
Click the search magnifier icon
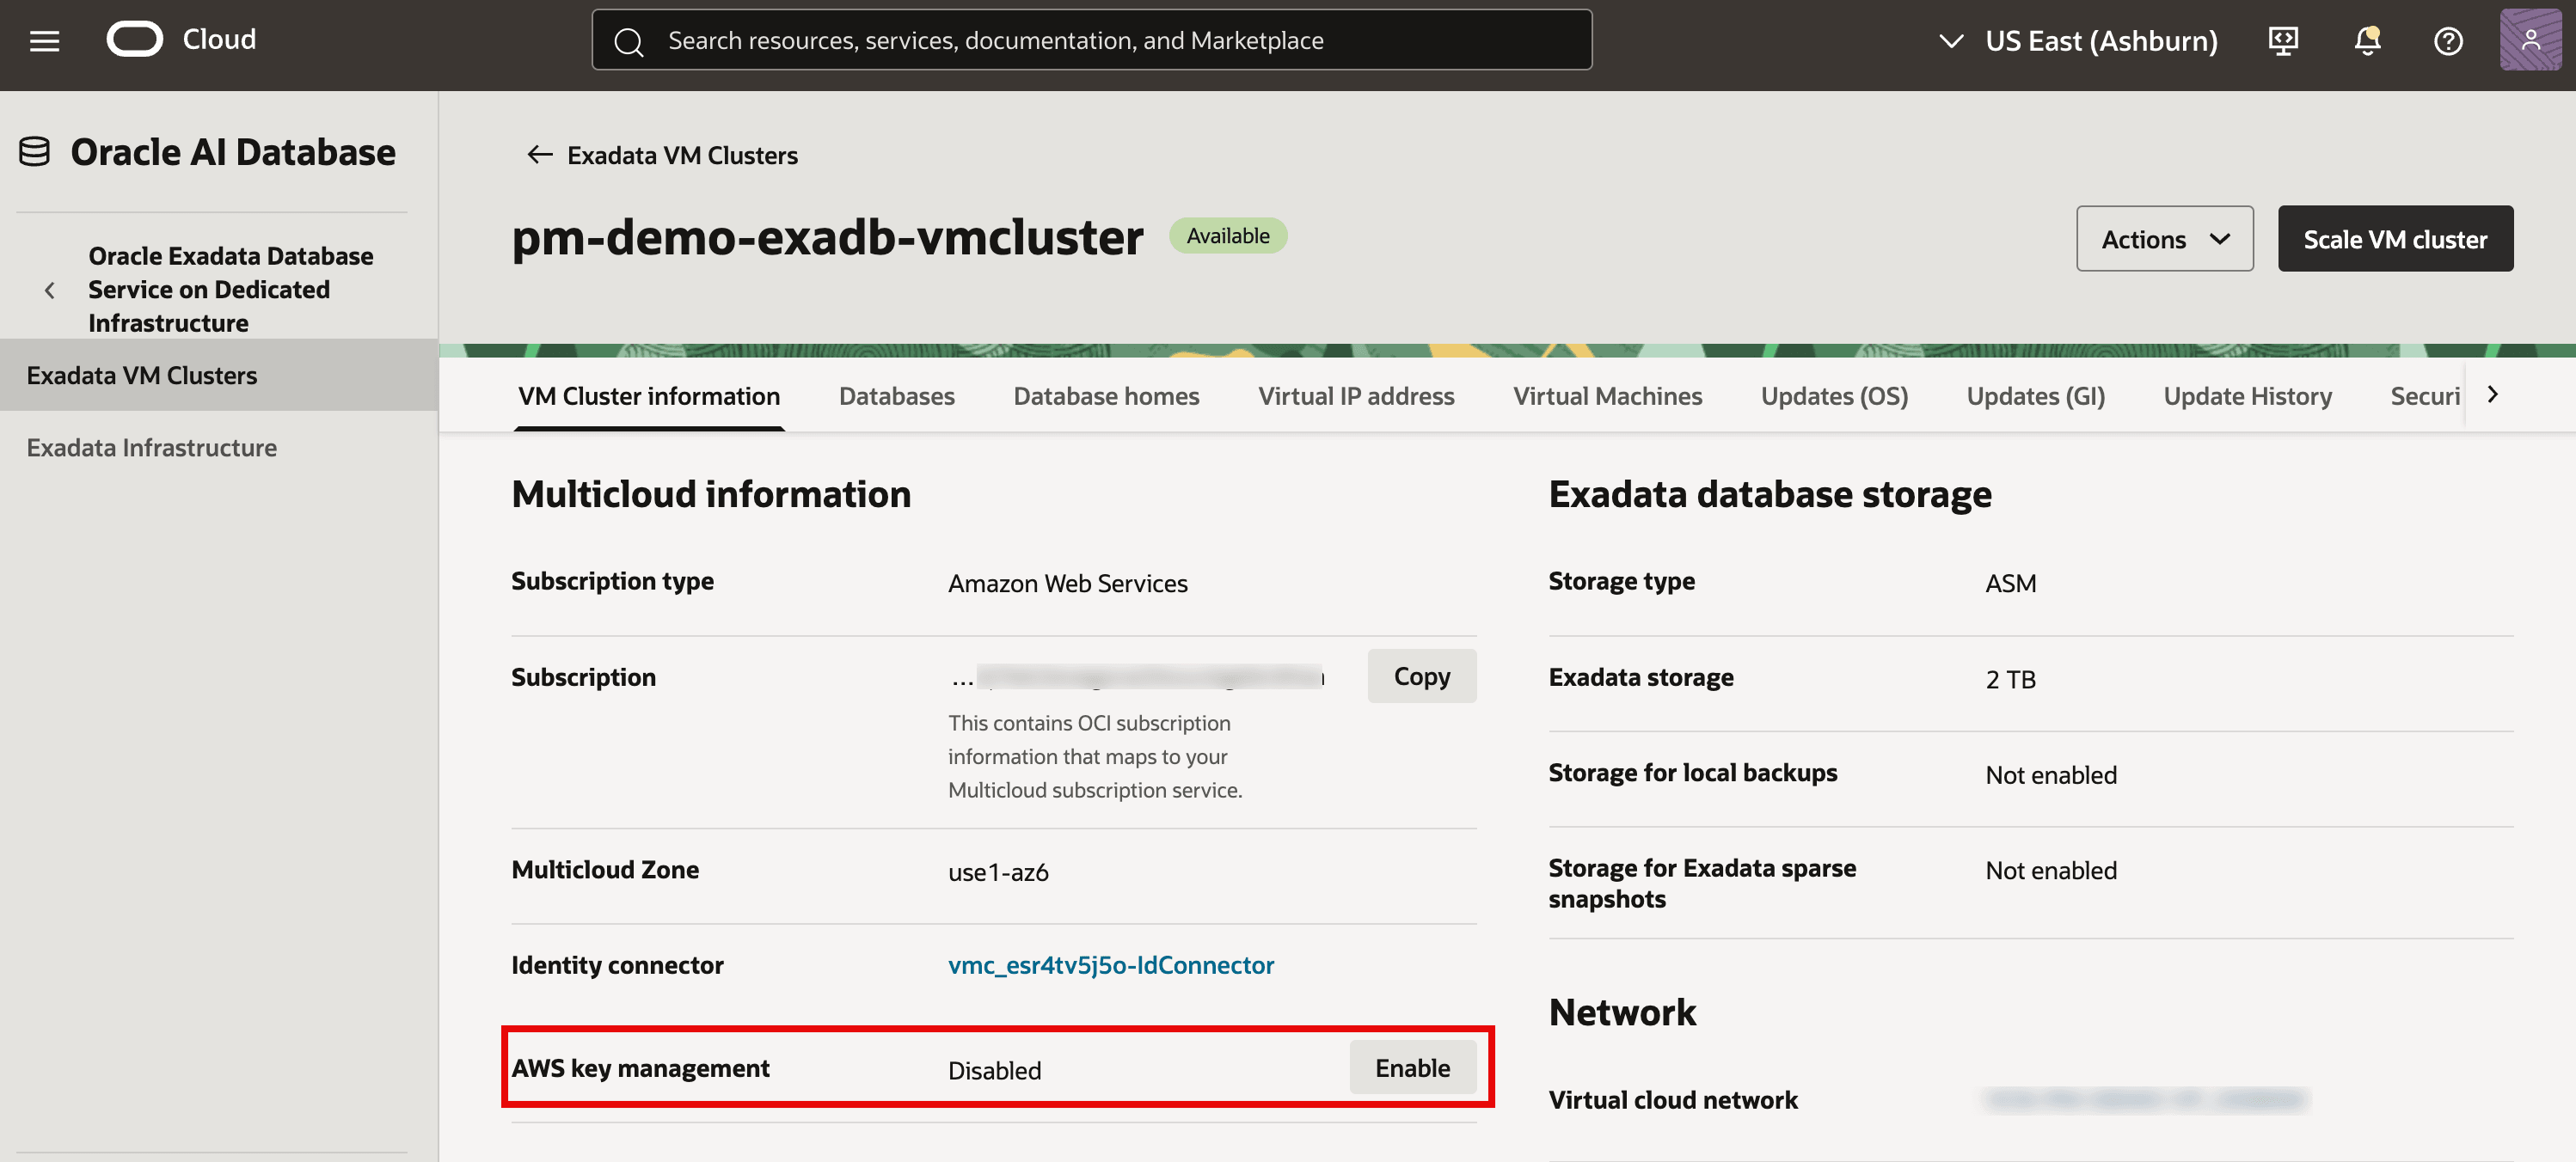[628, 41]
